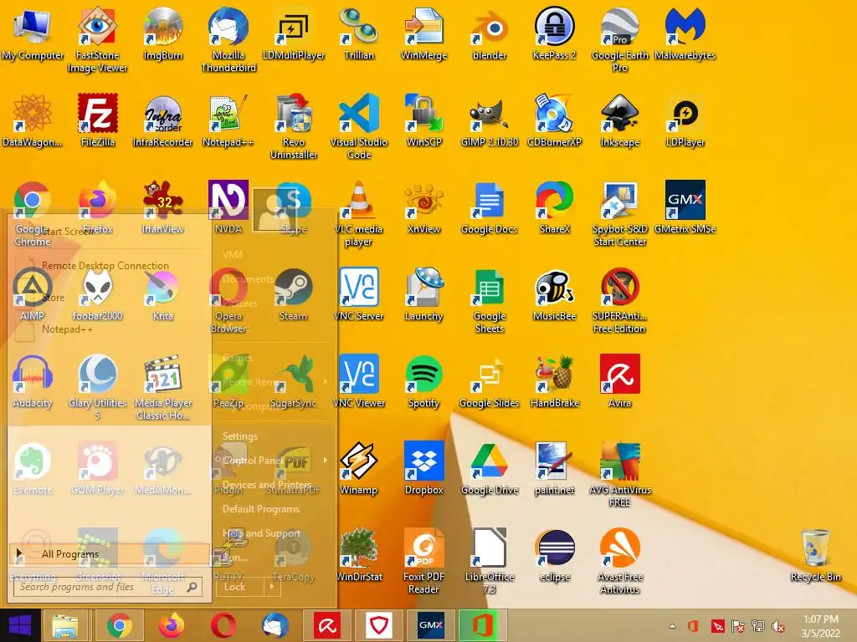Open WinDirStat desktop shortcut

pyautogui.click(x=358, y=555)
